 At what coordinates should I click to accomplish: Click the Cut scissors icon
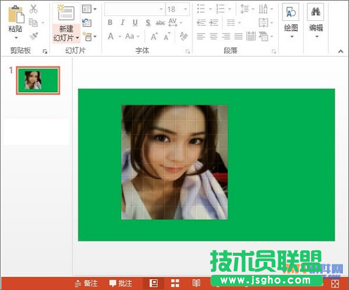coord(34,9)
